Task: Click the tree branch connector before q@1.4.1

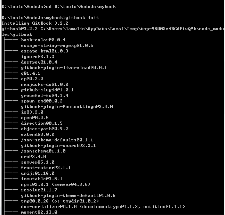Action: (x=11, y=73)
